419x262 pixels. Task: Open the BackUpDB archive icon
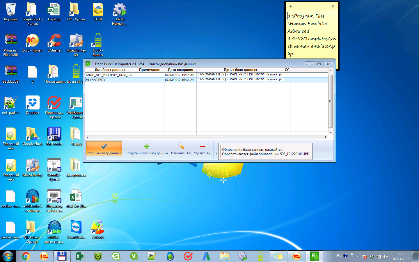click(11, 74)
